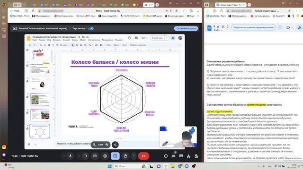Leave the call with red hang-up button
The image size is (303, 170).
[143, 156]
